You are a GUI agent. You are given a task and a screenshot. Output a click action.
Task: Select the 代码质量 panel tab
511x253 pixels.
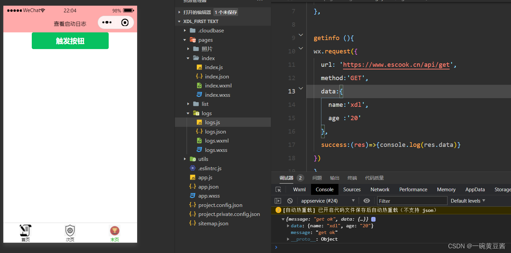pyautogui.click(x=375, y=178)
